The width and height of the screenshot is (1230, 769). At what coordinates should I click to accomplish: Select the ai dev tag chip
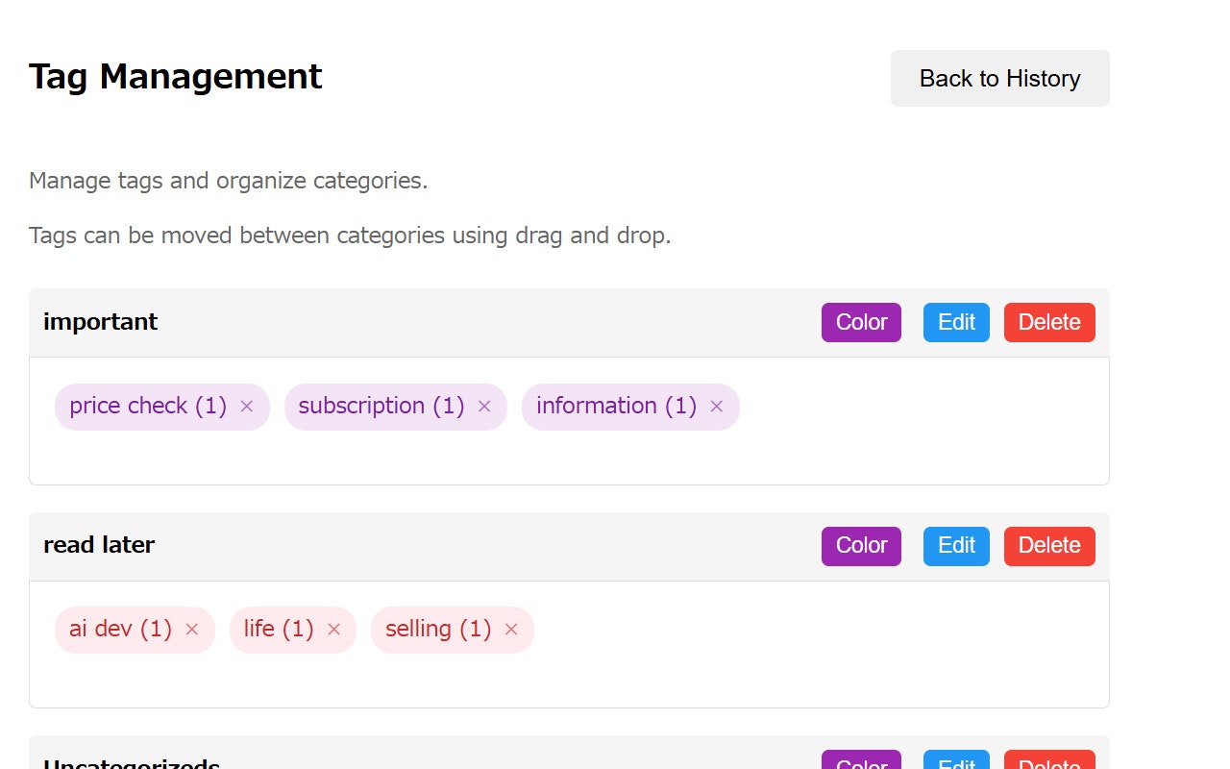[135, 630]
